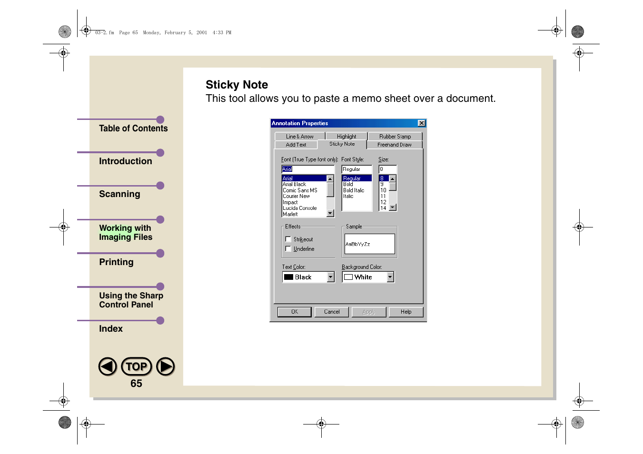Click the white background color swatch

348,277
